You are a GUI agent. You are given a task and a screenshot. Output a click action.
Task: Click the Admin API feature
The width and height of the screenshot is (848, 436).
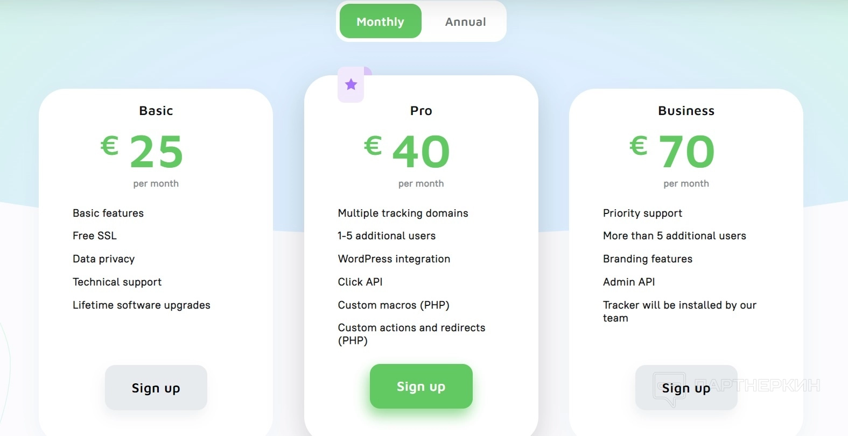629,282
